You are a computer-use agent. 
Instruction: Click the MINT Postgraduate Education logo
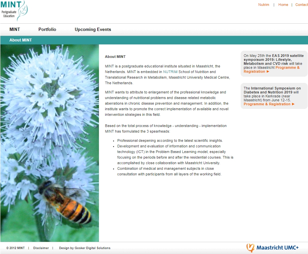click(14, 11)
